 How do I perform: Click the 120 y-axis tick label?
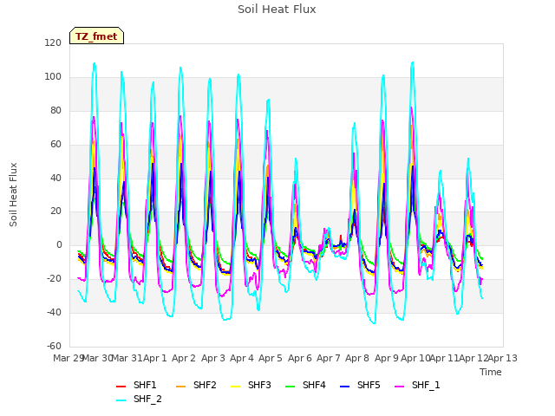coord(53,42)
